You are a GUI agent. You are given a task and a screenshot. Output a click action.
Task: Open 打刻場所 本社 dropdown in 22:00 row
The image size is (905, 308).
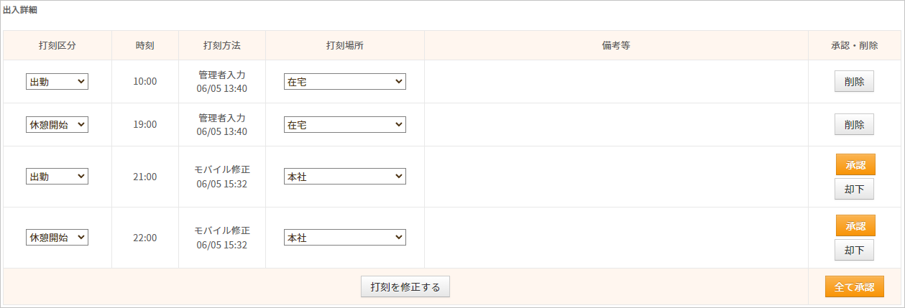point(345,238)
